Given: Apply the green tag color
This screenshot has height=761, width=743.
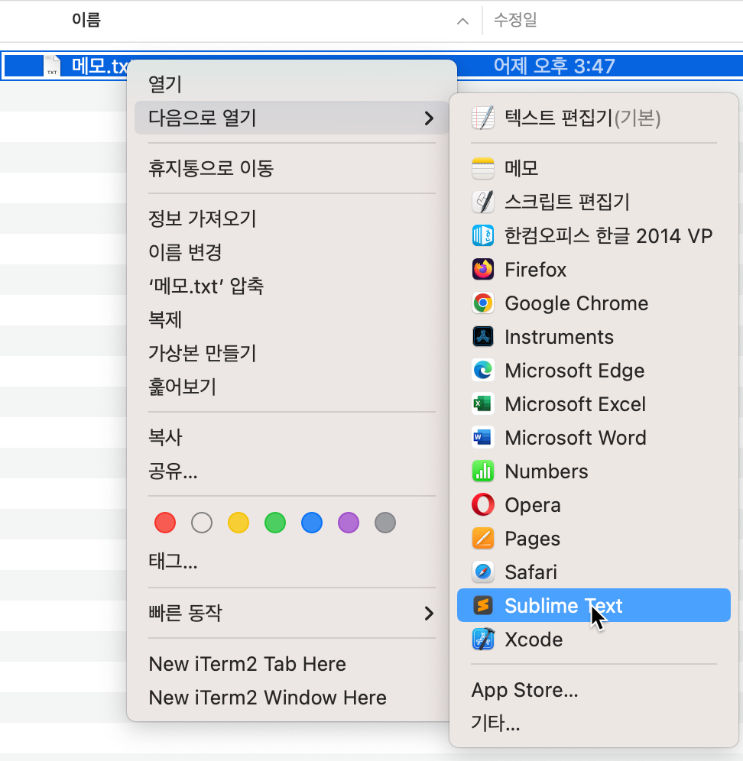Looking at the screenshot, I should pos(275,523).
